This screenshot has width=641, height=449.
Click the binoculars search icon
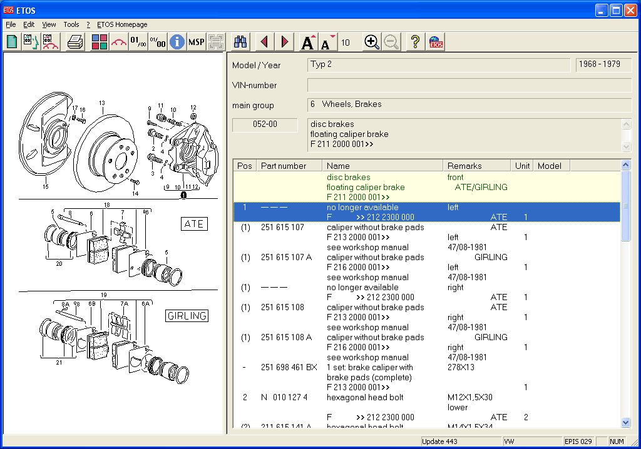point(240,42)
